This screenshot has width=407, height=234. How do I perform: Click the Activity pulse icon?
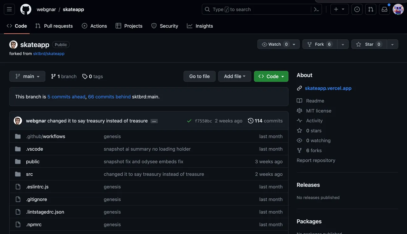pos(299,120)
